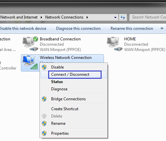
Task: Click Disable this network device toolbar command
Action: [23, 28]
